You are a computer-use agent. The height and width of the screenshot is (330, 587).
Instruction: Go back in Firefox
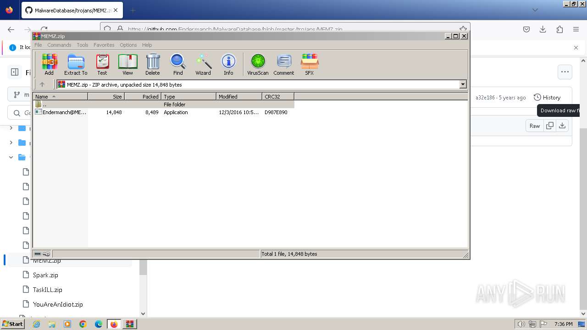pos(11,29)
